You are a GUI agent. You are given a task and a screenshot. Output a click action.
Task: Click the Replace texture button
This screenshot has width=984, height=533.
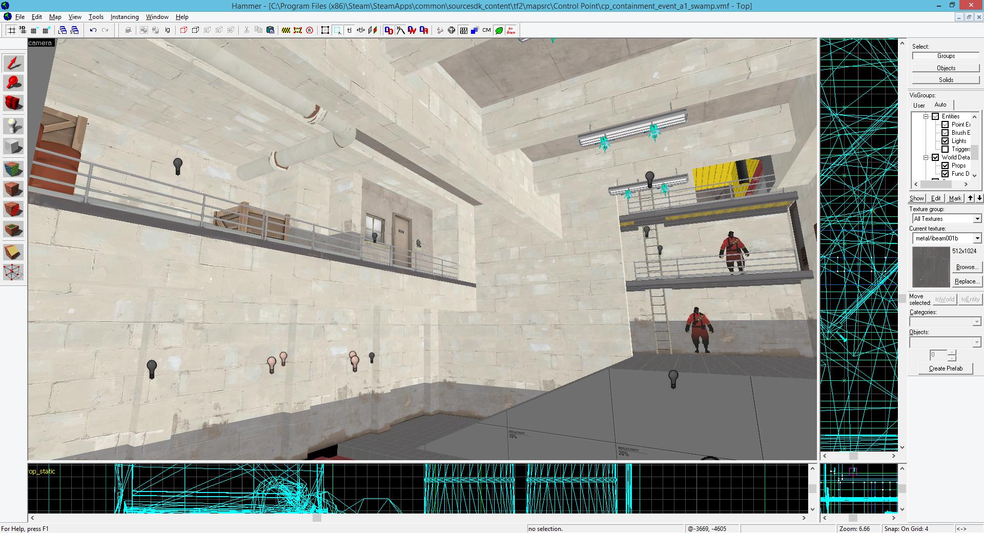pyautogui.click(x=967, y=281)
